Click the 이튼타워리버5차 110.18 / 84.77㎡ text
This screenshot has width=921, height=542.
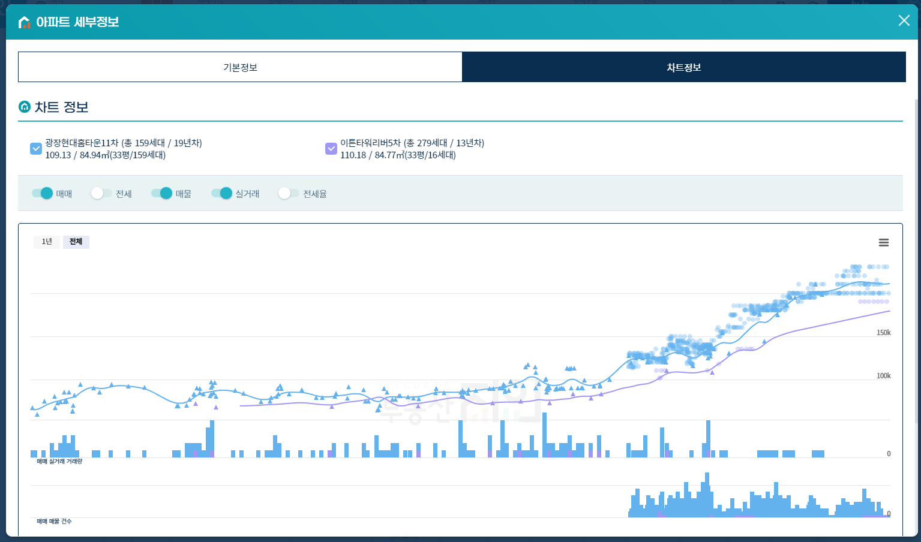[412, 149]
